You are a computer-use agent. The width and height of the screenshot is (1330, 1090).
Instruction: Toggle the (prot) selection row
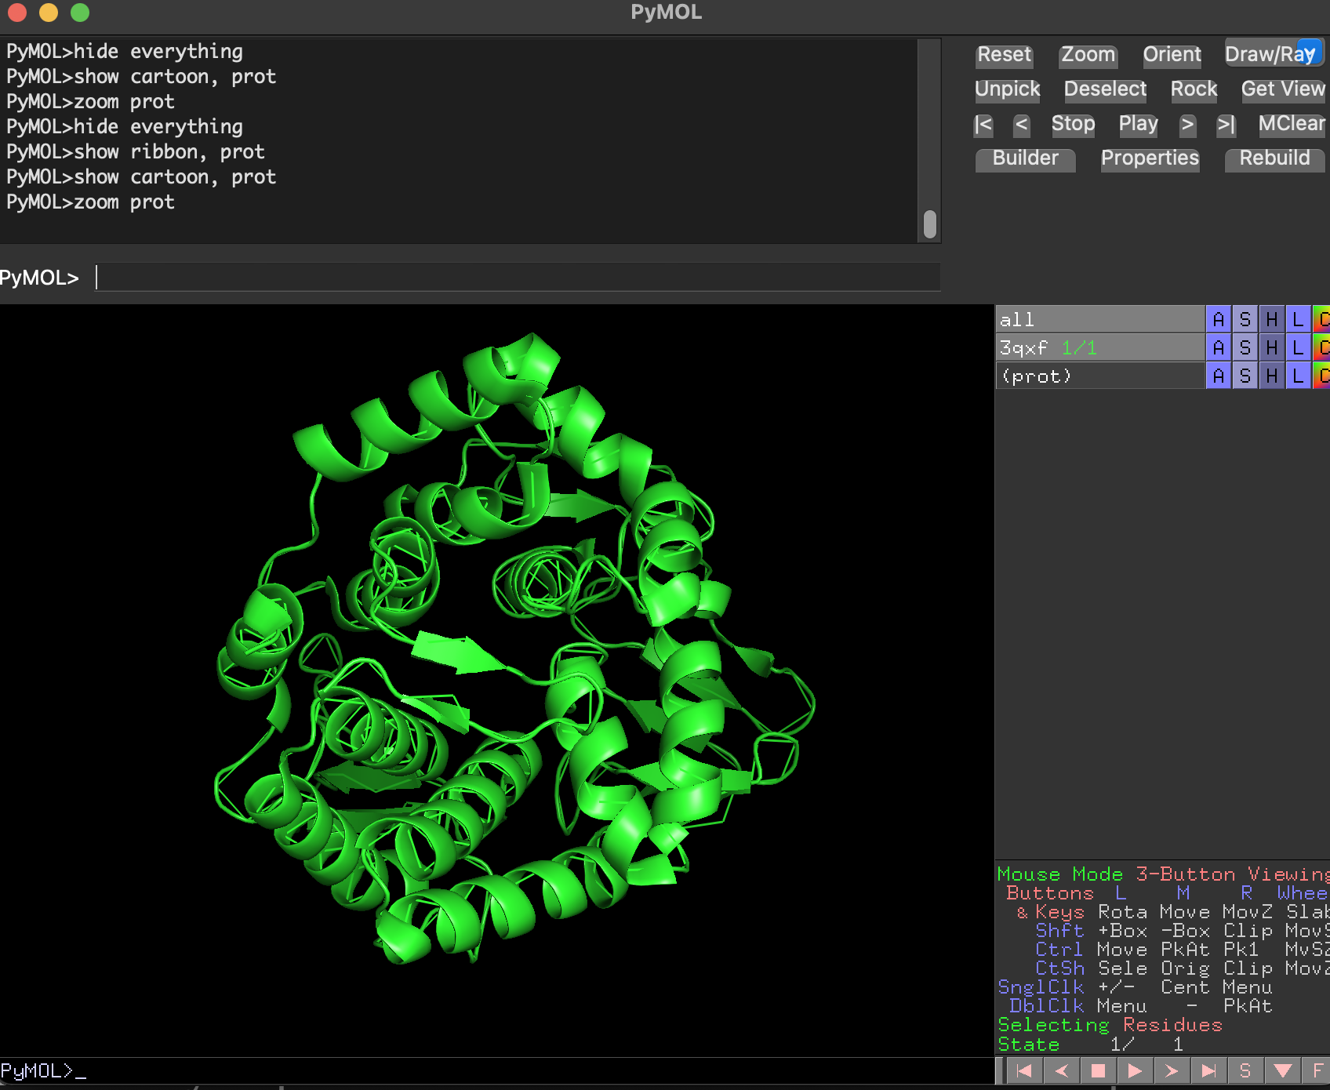1099,376
